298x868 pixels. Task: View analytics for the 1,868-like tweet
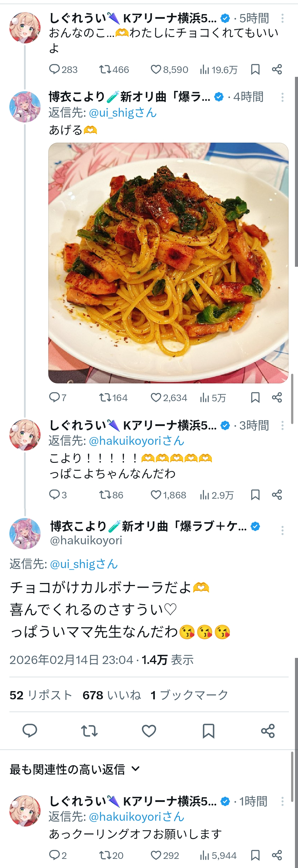tap(216, 495)
